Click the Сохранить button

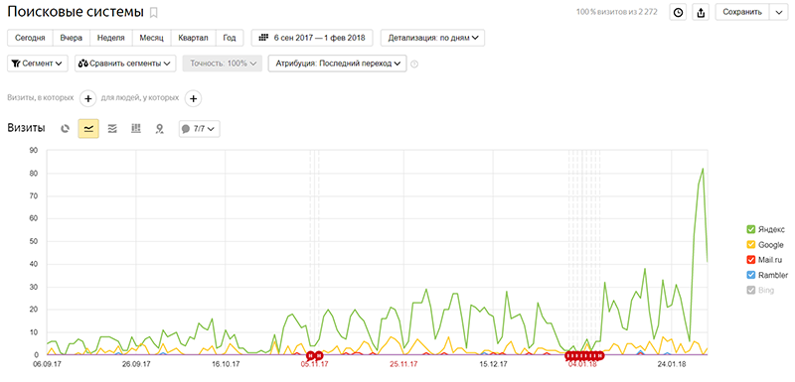742,12
